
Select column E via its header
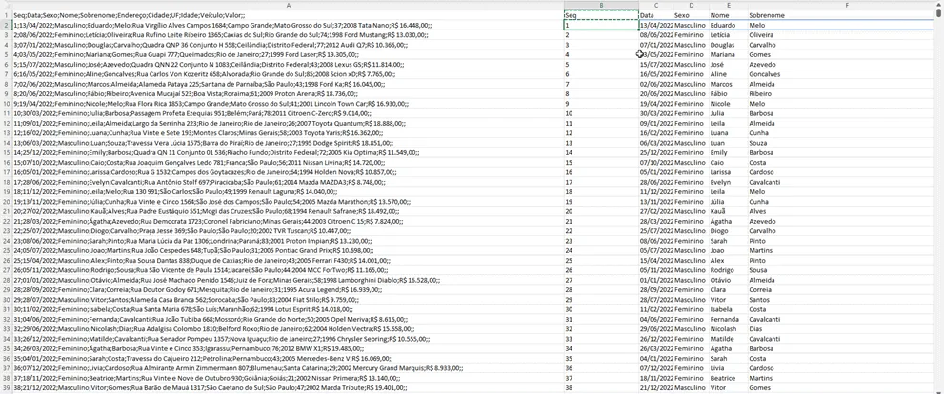coord(728,6)
